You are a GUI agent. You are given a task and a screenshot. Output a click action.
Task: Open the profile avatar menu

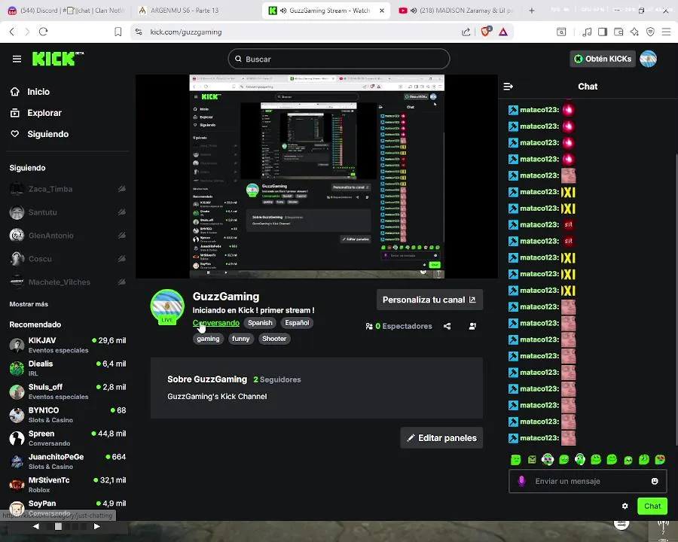coord(648,59)
